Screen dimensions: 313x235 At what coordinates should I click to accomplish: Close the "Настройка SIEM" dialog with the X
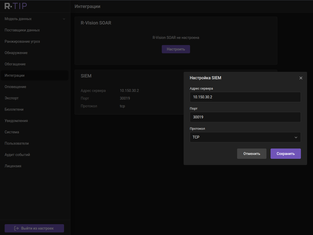(301, 78)
